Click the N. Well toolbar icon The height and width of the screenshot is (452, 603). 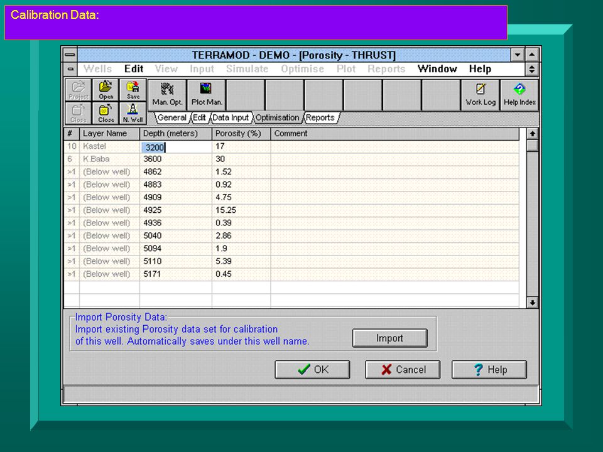(133, 114)
